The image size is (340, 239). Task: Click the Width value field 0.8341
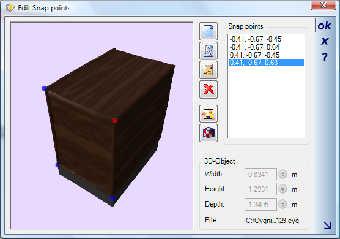pos(261,174)
